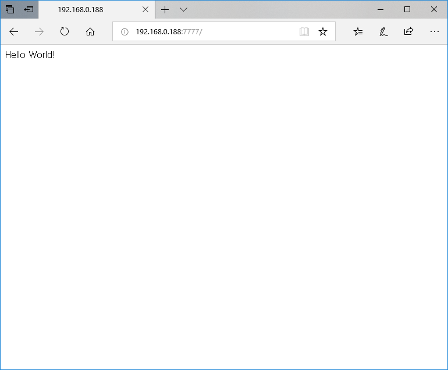Show tab previews chevron
The width and height of the screenshot is (448, 370).
[183, 10]
